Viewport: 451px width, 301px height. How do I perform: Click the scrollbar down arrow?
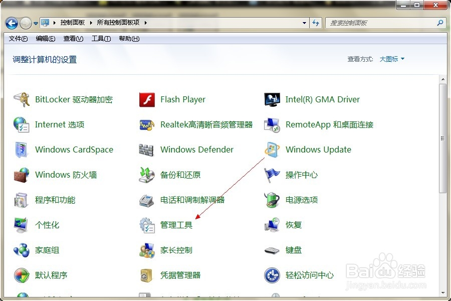[x=442, y=293]
